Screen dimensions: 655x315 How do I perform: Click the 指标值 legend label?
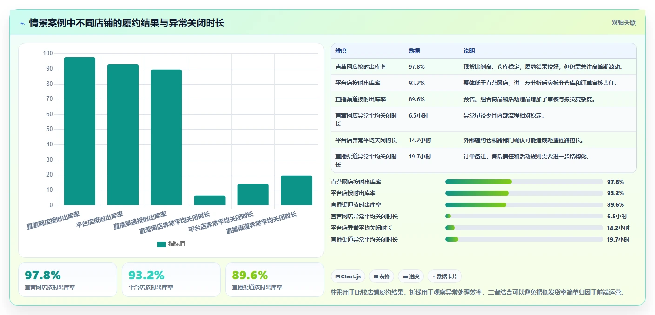177,244
